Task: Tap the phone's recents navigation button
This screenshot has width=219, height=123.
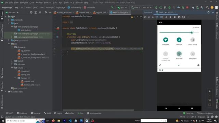Action: point(192,108)
